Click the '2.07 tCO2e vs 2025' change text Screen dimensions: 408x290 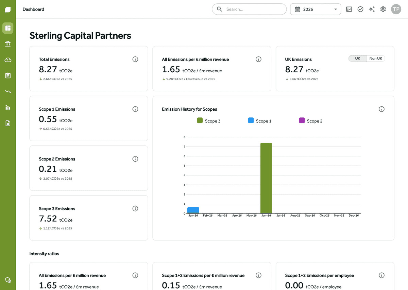(57, 179)
